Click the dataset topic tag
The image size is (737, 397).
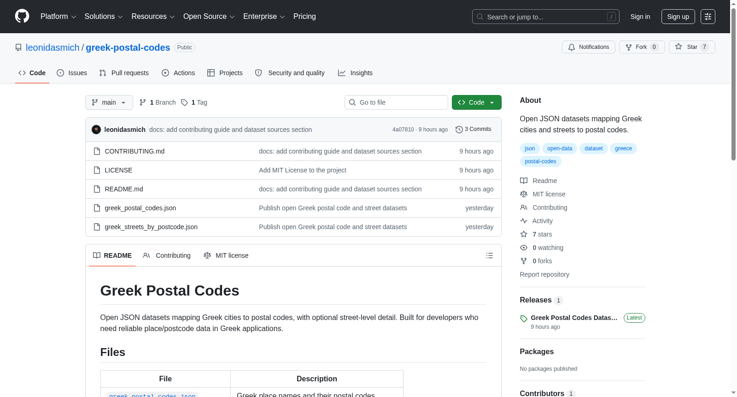[x=594, y=148]
